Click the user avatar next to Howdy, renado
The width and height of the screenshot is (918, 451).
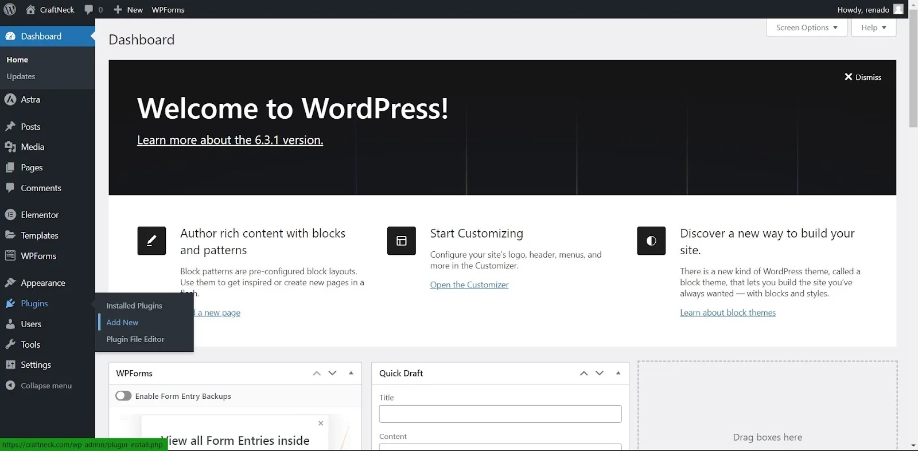(x=898, y=9)
